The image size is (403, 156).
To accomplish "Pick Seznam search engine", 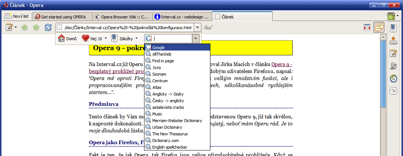I will point(177,74).
